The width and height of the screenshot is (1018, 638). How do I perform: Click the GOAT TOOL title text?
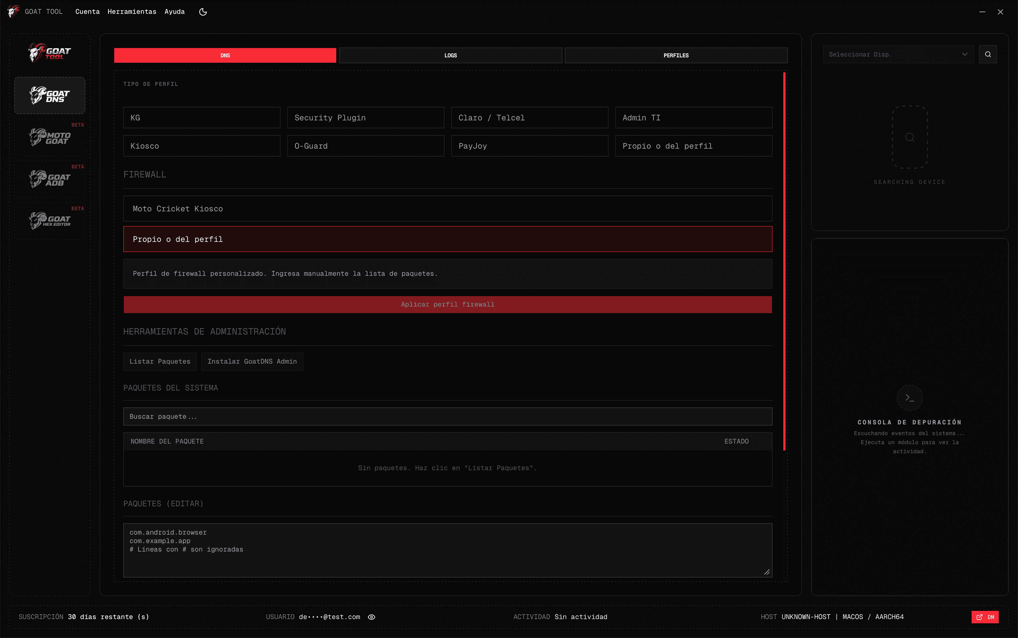coord(44,12)
